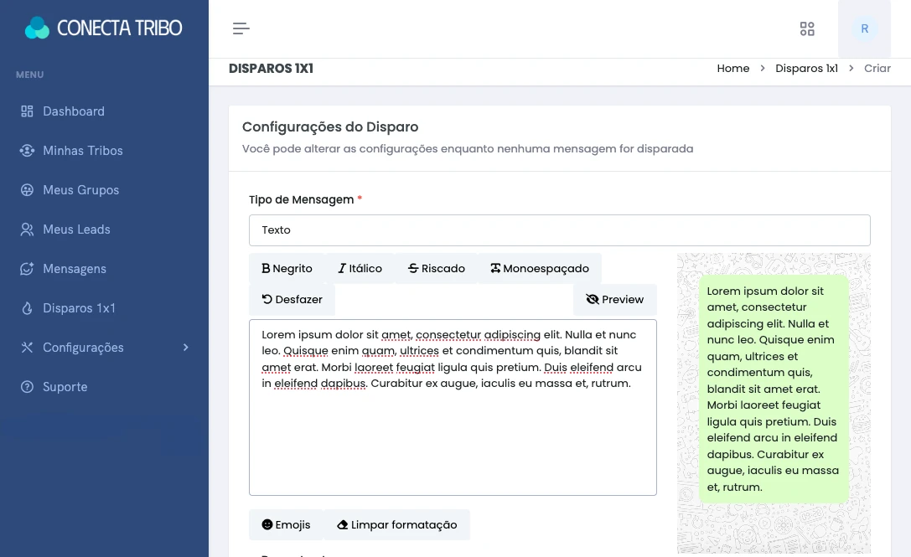Click the Disparos 1x1 breadcrumb link
Screen dimensions: 911x557
coord(806,69)
